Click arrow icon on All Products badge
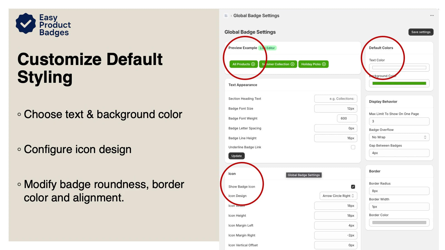 [x=253, y=64]
